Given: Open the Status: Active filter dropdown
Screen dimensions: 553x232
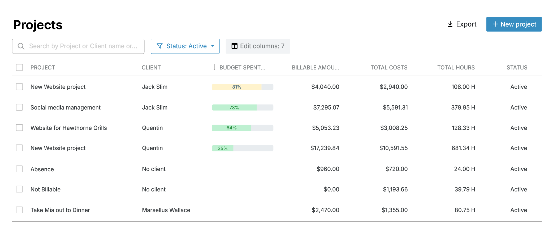Looking at the screenshot, I should (185, 46).
